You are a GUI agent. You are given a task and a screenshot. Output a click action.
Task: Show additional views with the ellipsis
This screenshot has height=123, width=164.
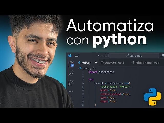pos(71,91)
